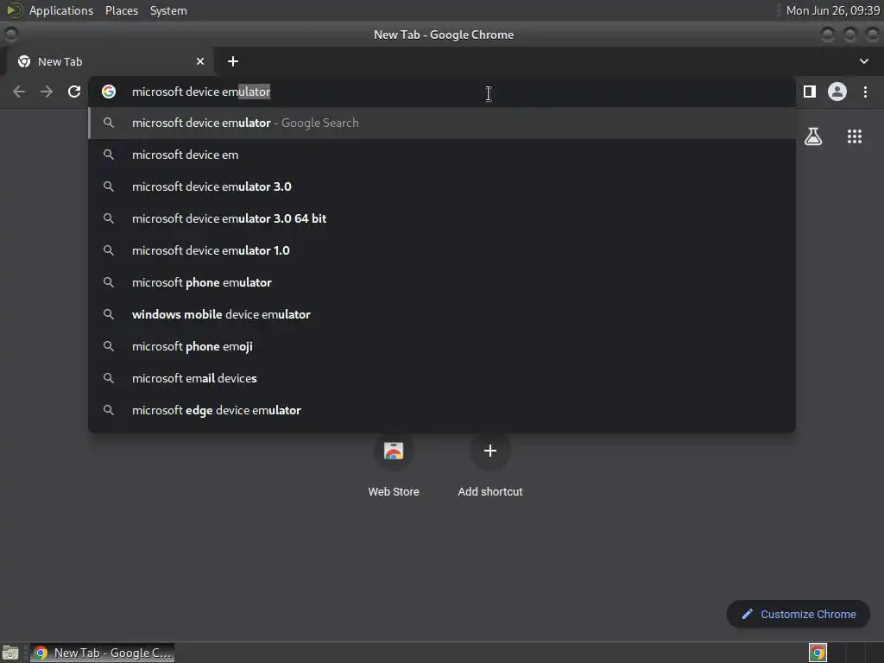Open the Applications menu
Screen dimensions: 884x663
click(61, 10)
